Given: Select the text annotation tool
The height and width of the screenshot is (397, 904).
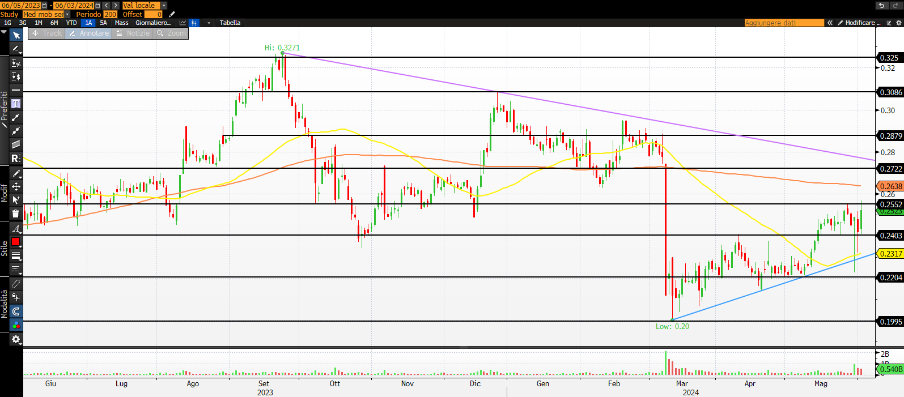Looking at the screenshot, I should (x=16, y=104).
